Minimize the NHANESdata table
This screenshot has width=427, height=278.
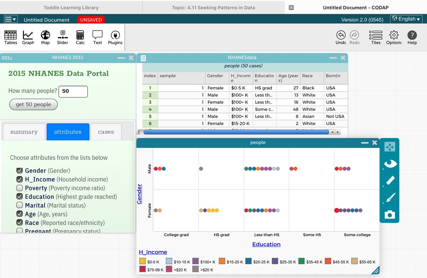point(333,58)
